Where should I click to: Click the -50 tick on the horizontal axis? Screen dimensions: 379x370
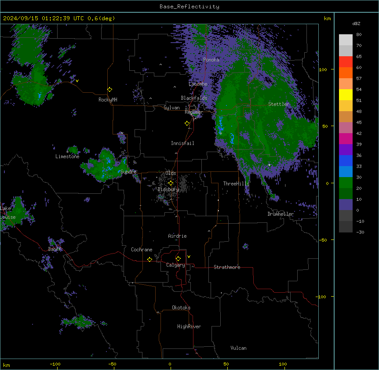112,364
